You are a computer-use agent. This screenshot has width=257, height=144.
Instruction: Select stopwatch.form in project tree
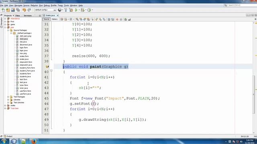point(26,62)
